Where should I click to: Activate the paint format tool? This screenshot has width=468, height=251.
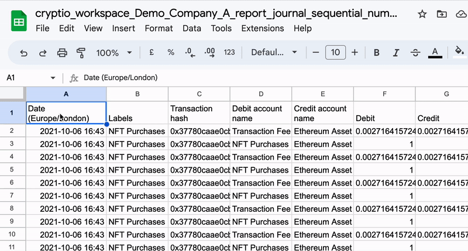tap(81, 53)
